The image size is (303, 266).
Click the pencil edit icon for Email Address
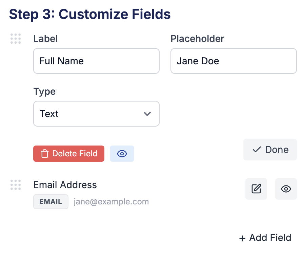(256, 189)
